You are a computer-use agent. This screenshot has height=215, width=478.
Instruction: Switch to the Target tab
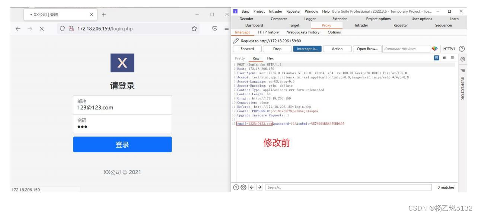(294, 25)
